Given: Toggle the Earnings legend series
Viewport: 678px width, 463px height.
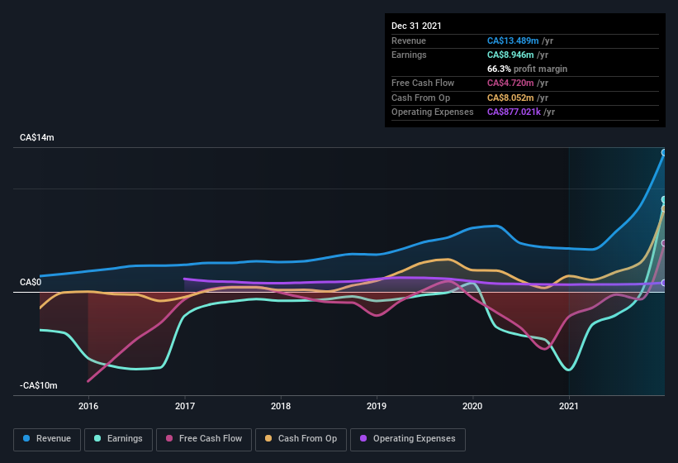Looking at the screenshot, I should tap(119, 439).
